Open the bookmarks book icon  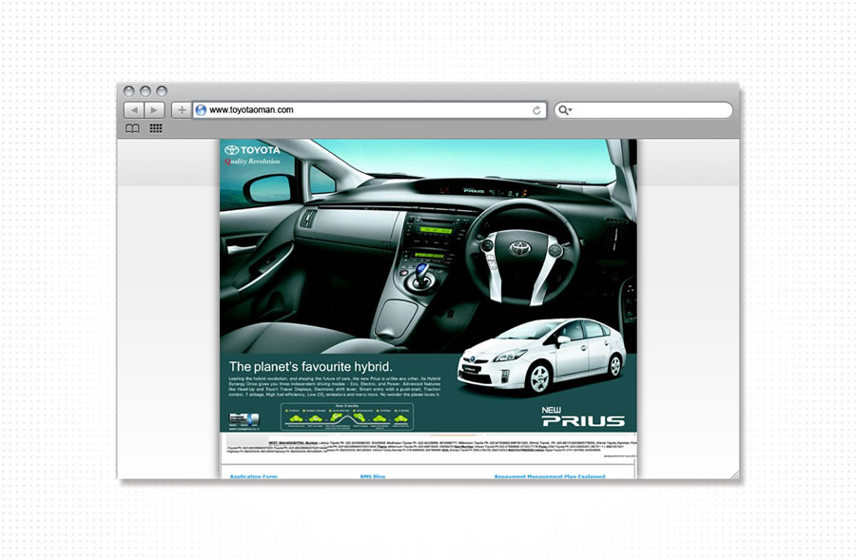coord(132,128)
